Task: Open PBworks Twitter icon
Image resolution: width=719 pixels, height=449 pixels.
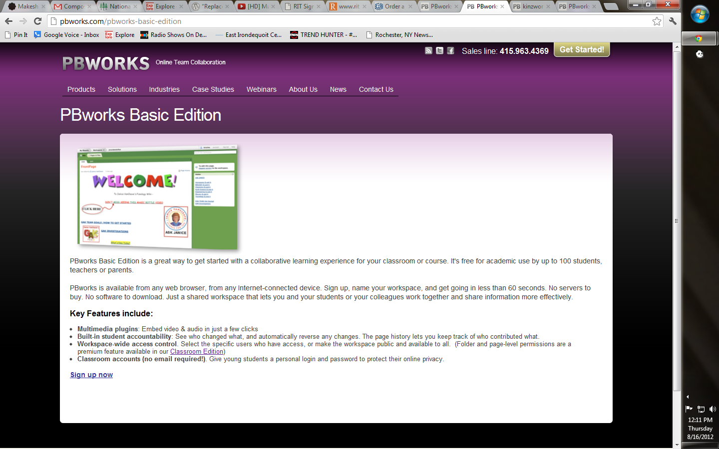Action: (x=439, y=50)
